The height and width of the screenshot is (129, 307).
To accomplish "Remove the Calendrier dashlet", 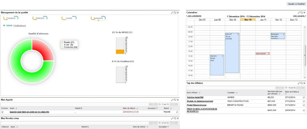I will pyautogui.click(x=304, y=12).
